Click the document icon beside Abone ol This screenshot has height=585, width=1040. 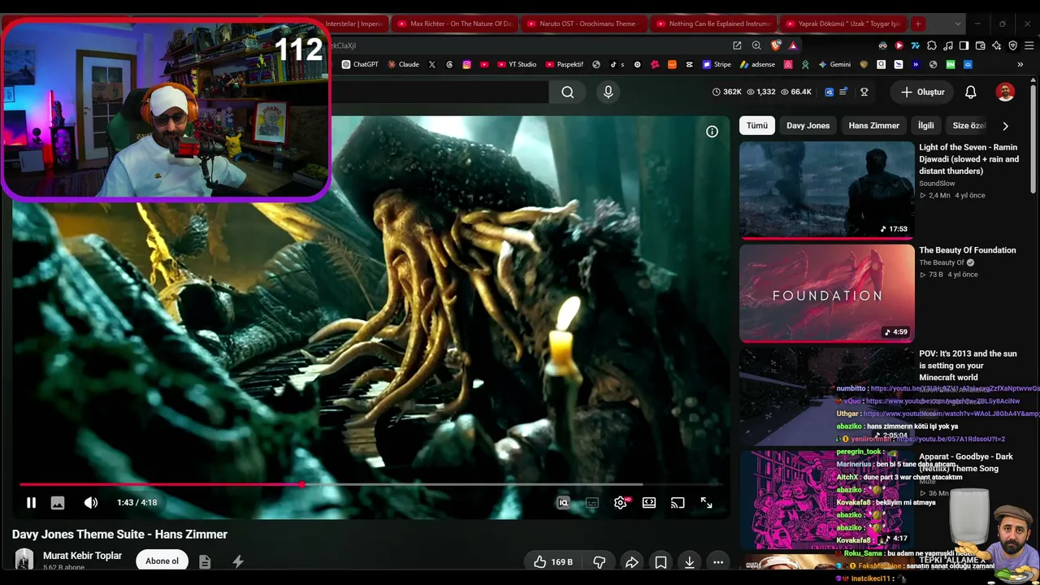pos(205,561)
